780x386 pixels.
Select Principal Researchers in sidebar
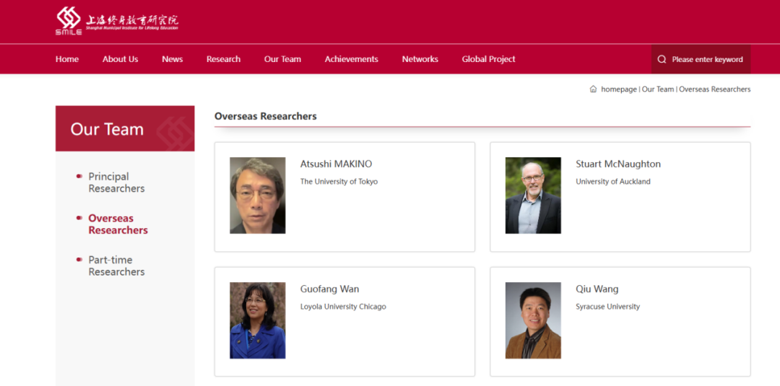tap(116, 183)
